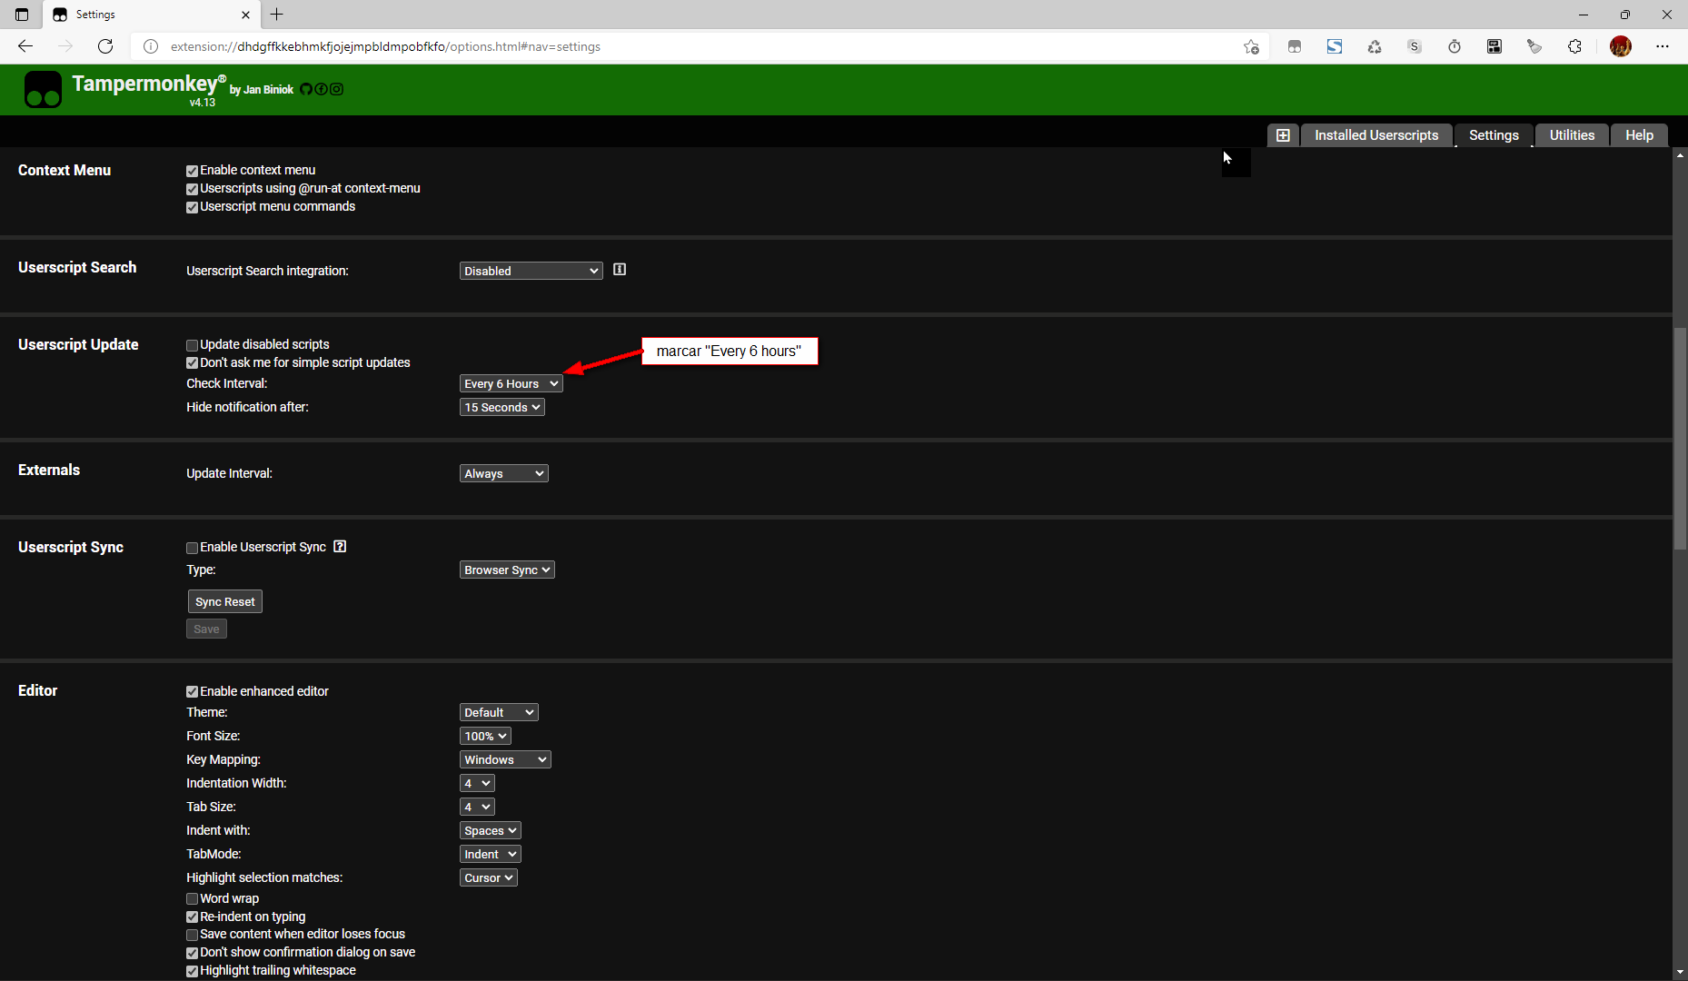
Task: Click the Tampermonkey logo in the header
Action: tap(43, 90)
